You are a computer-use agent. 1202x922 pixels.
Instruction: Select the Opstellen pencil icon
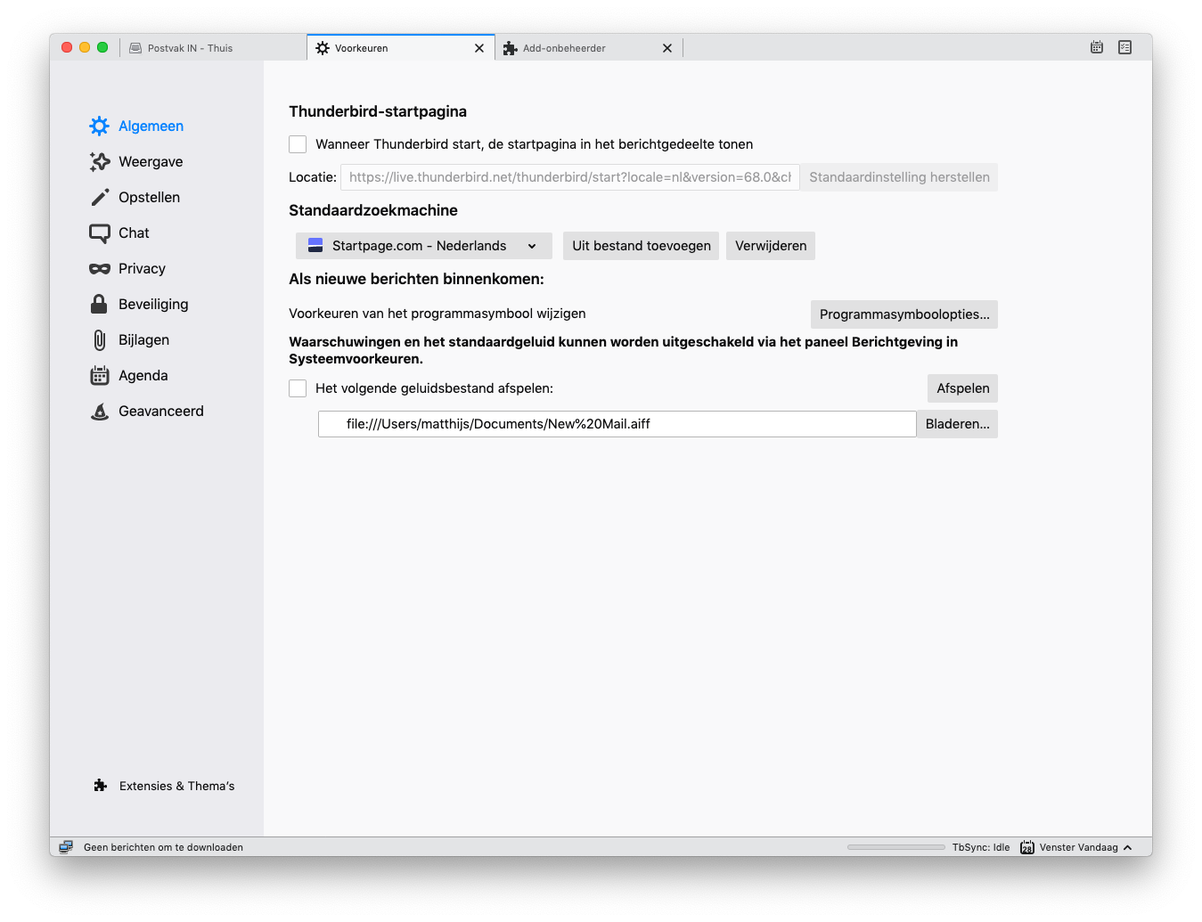pyautogui.click(x=99, y=197)
